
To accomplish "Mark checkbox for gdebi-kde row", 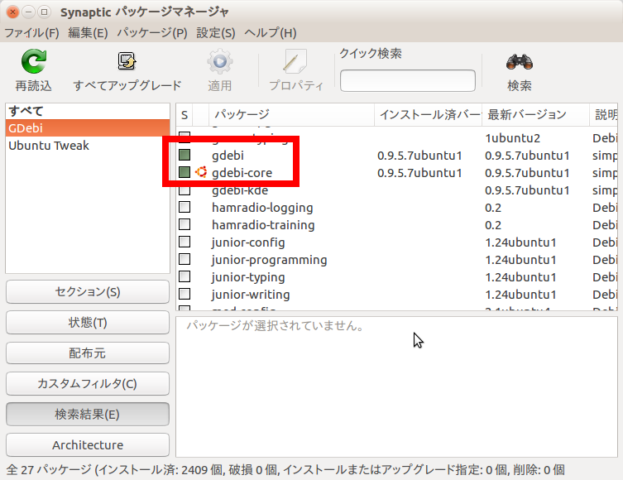I will 185,190.
